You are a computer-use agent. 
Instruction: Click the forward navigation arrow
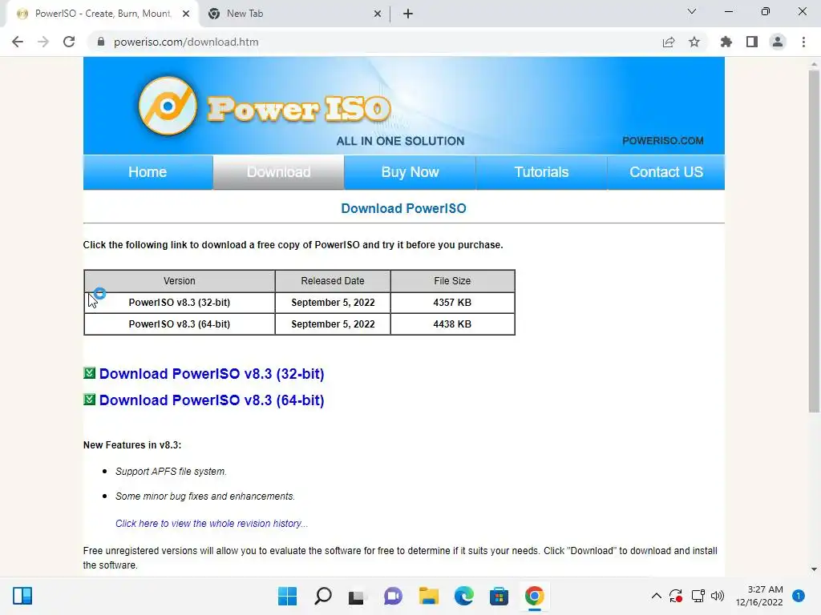(43, 42)
